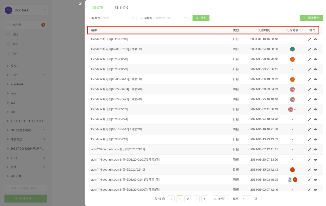View the DooTask的日报[2023/06/28] report with eye icon
The image size is (326, 206).
315,59
